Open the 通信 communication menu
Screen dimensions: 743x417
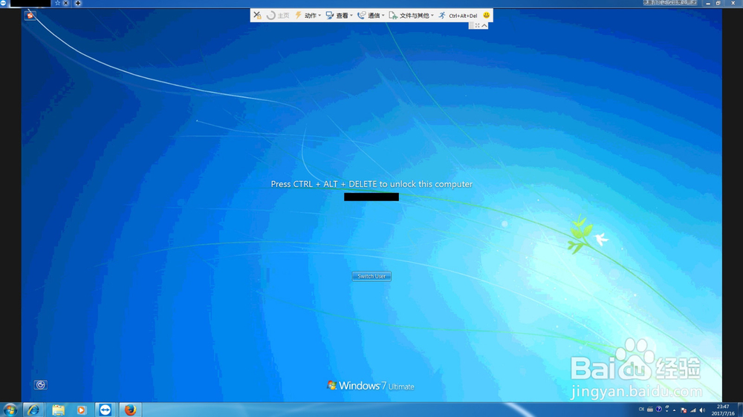(371, 16)
